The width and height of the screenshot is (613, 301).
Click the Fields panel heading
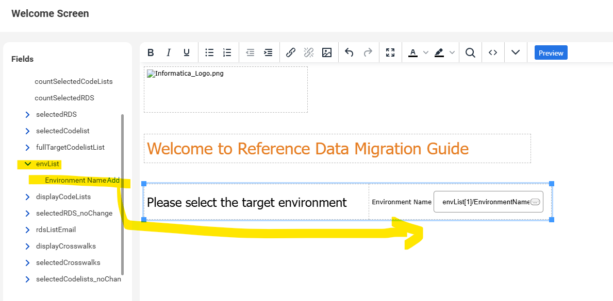click(22, 59)
